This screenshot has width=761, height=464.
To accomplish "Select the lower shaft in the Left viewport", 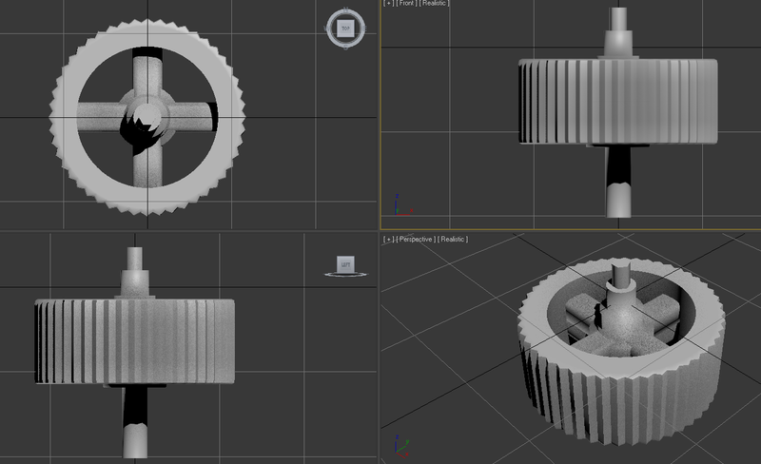I will point(135,428).
